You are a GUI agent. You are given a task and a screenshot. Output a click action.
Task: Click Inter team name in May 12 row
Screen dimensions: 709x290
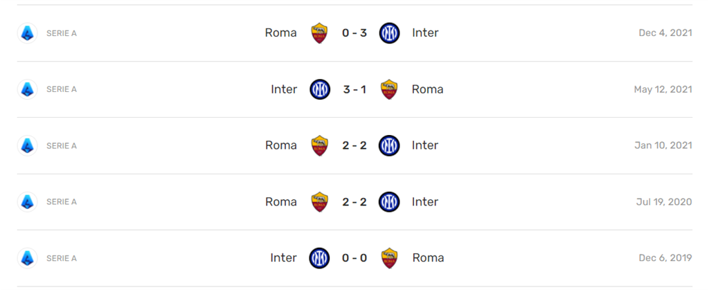(284, 89)
